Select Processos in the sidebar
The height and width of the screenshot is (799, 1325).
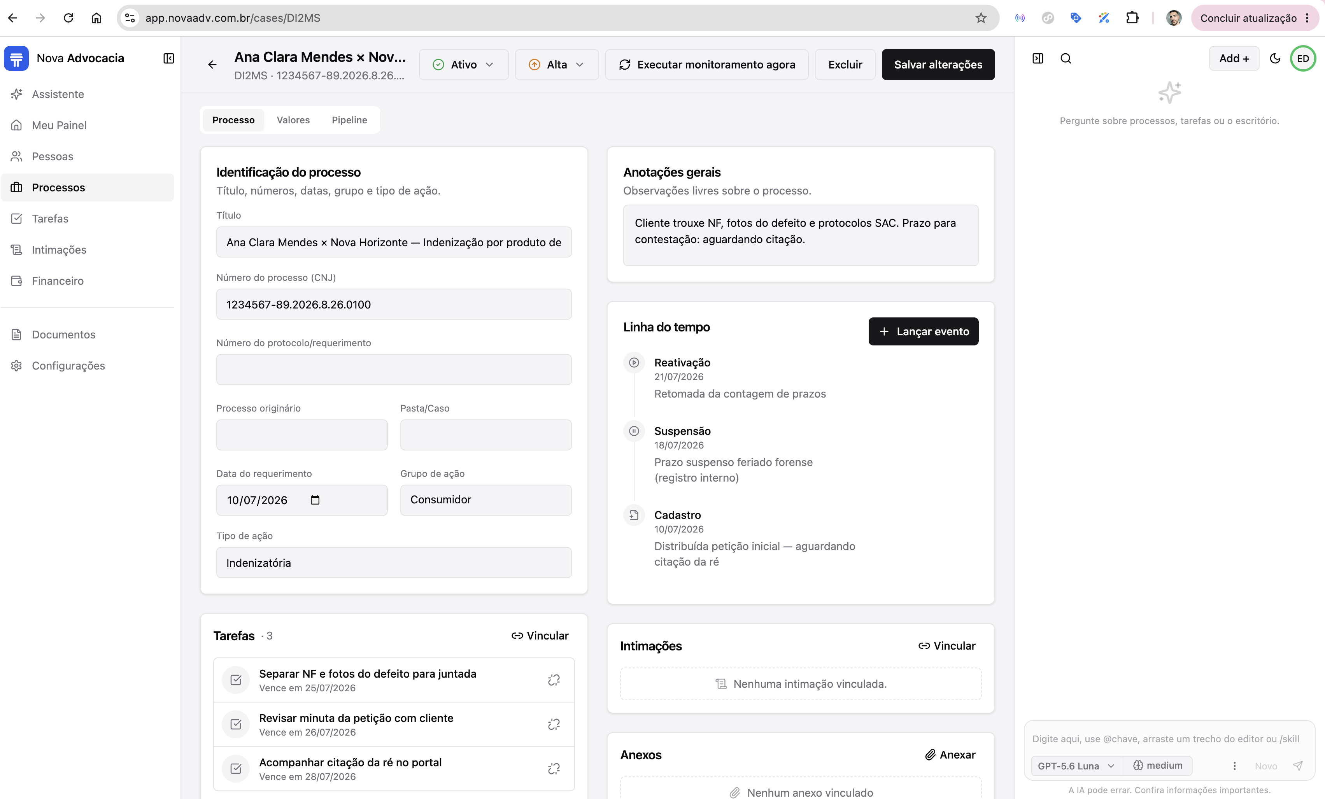[x=87, y=187]
